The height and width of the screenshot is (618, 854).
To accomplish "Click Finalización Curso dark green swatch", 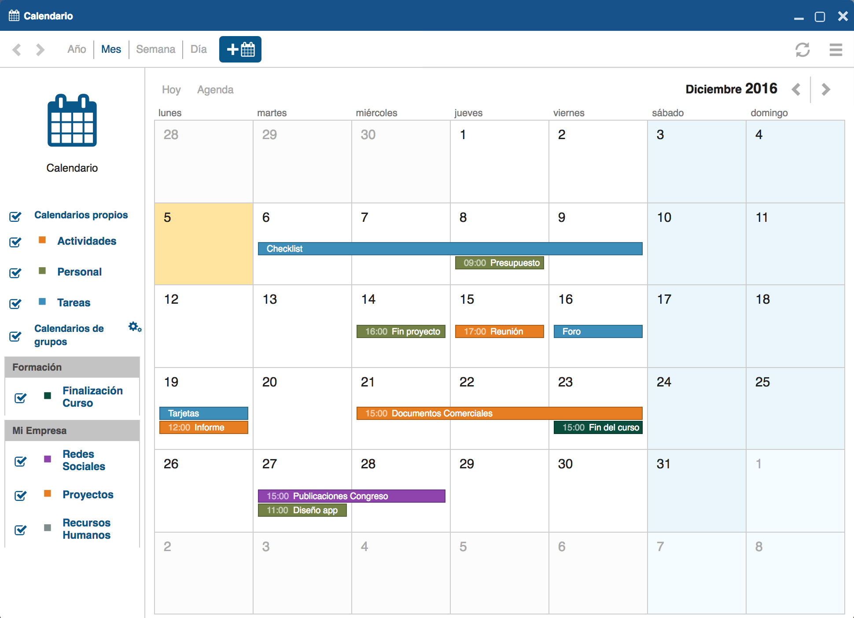I will (x=48, y=396).
